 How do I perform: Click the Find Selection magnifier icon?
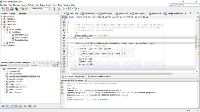(100, 17)
